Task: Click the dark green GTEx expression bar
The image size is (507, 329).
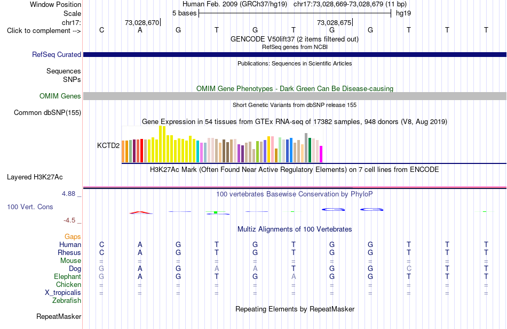Action: (310, 150)
